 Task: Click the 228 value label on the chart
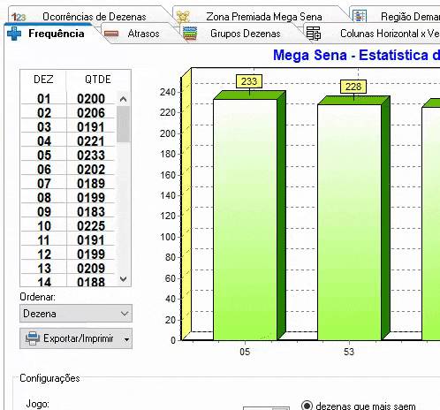[x=353, y=87]
